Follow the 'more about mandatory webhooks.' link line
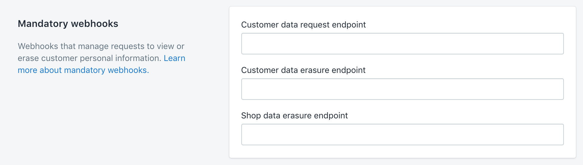The image size is (583, 165). click(x=83, y=70)
